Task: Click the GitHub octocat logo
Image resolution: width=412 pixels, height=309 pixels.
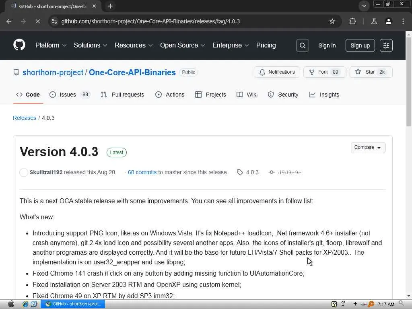Action: click(x=19, y=45)
